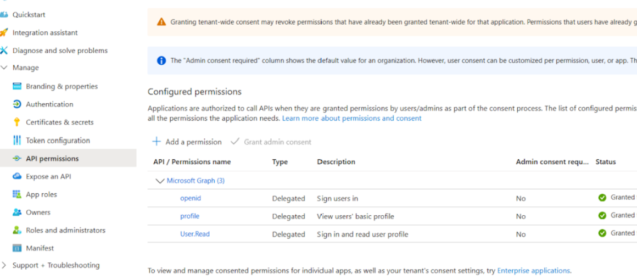Follow the Enterprise applications link
The height and width of the screenshot is (280, 637).
pos(533,271)
